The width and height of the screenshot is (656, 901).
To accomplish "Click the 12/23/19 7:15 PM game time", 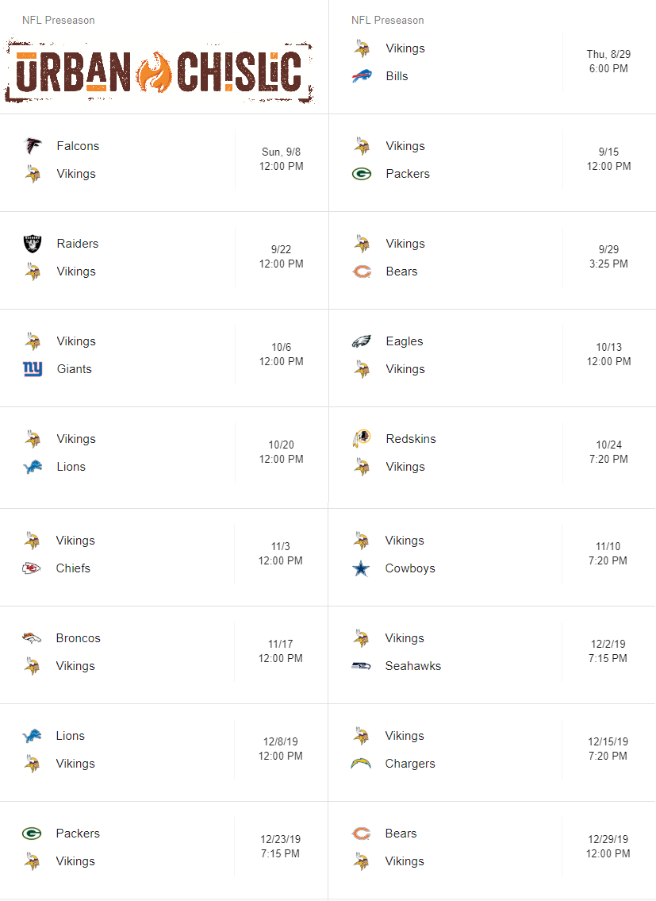I will 280,846.
